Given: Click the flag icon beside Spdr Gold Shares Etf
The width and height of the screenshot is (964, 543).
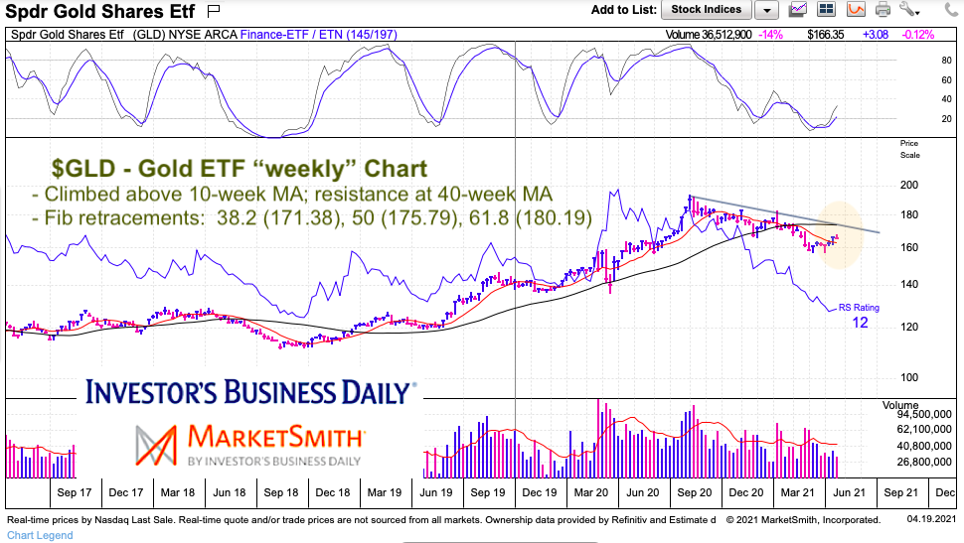Looking at the screenshot, I should (x=214, y=11).
